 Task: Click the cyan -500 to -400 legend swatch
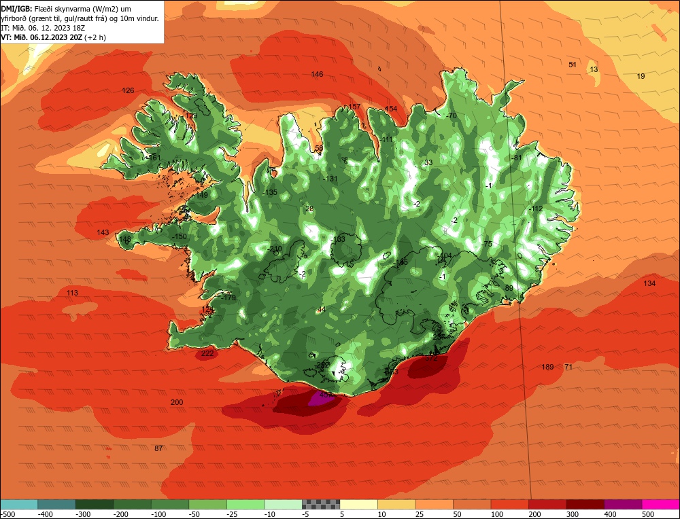click(19, 504)
